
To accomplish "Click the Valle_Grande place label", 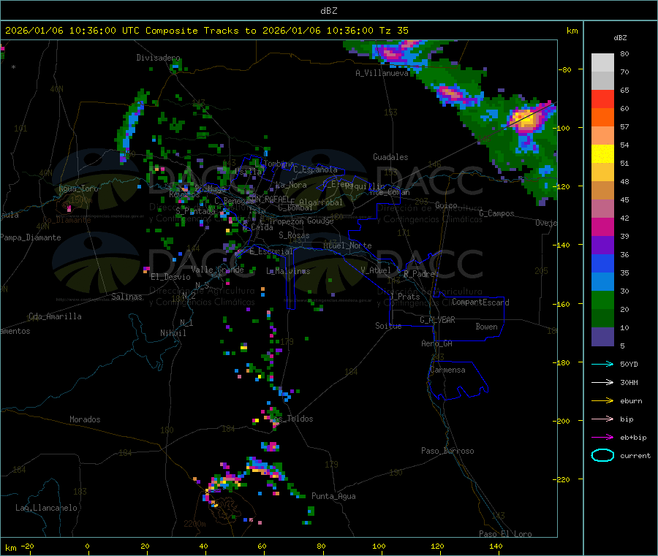I will (217, 270).
